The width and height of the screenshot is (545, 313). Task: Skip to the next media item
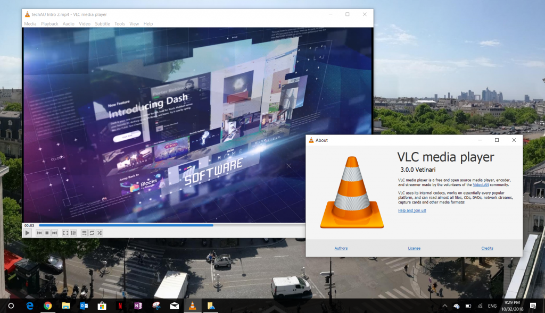click(x=54, y=233)
